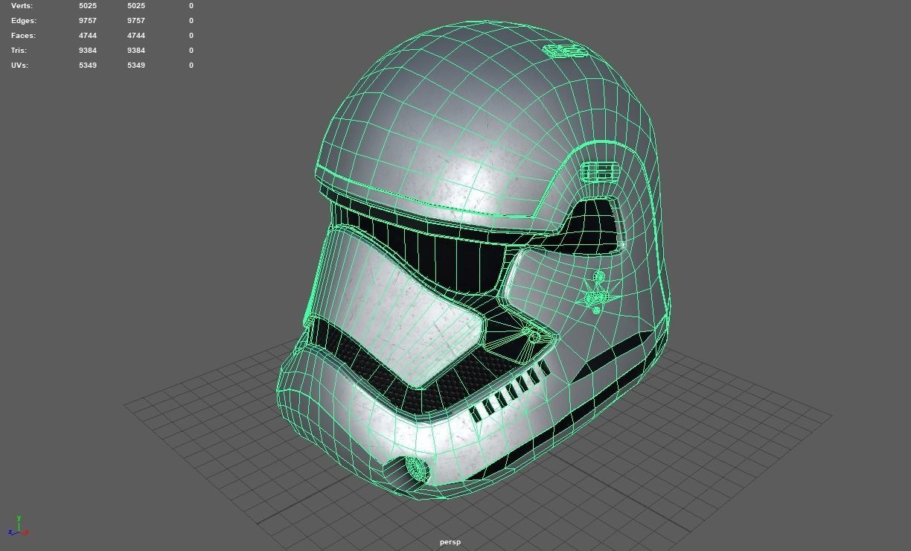911x551 pixels.
Task: Click the first 9384 value in Tris row
Action: 88,51
